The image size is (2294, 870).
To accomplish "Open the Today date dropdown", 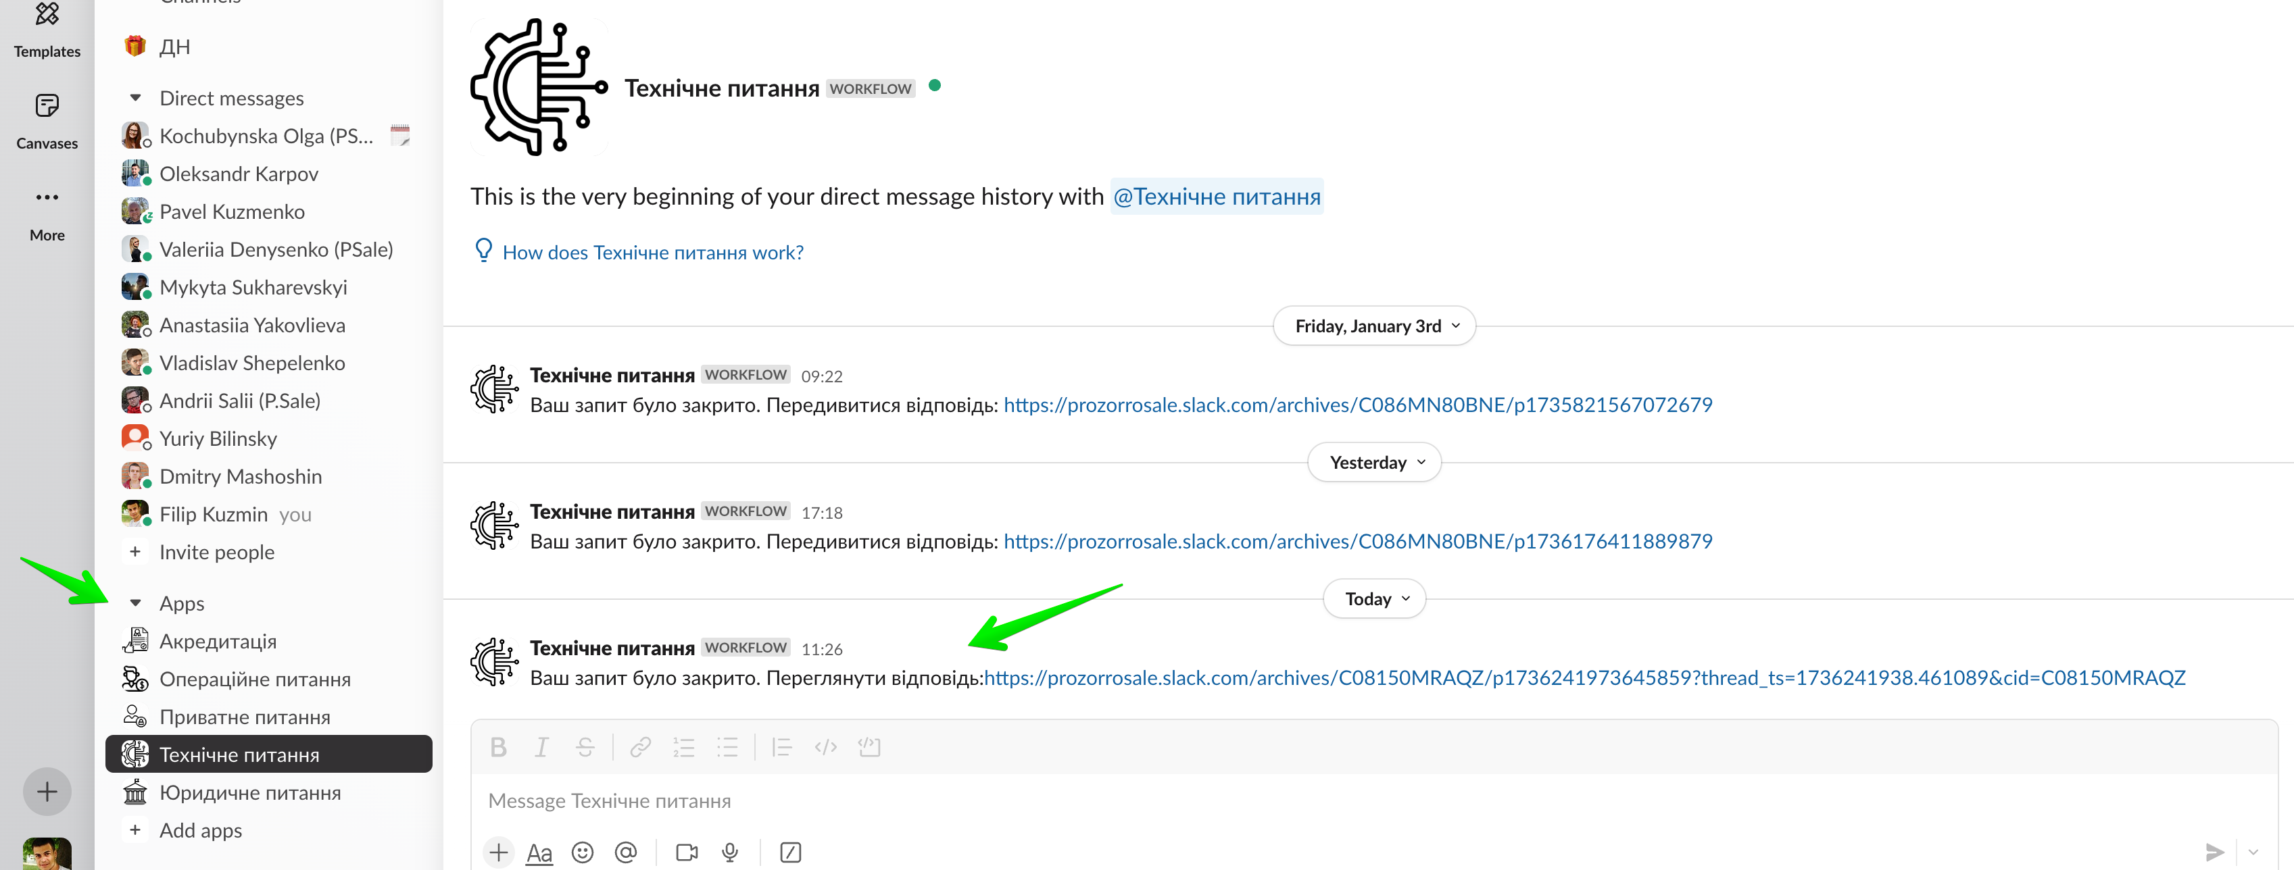I will pyautogui.click(x=1373, y=598).
